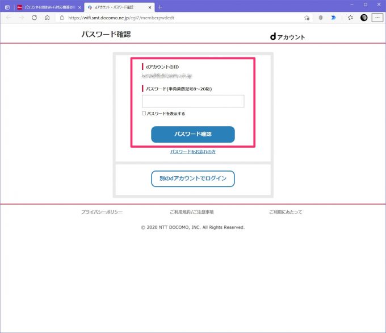
Task: Open browser settings and more menu
Action: coord(377,18)
